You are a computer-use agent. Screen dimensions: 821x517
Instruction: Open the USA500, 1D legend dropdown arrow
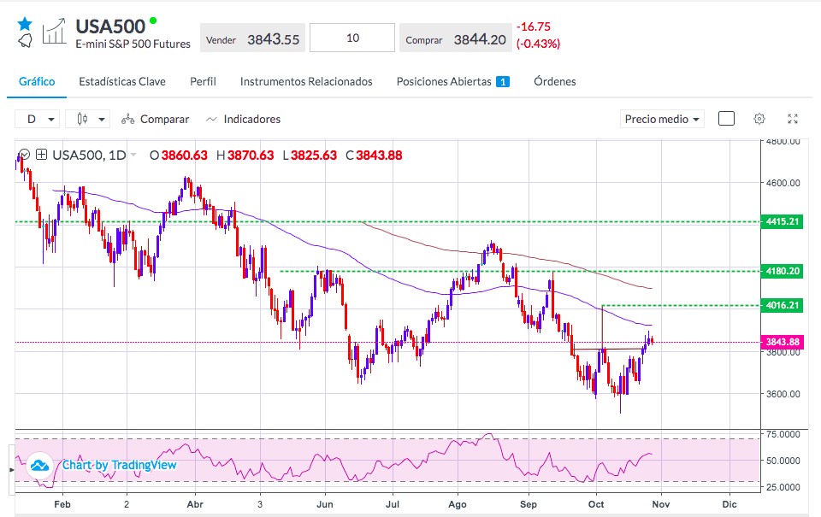point(133,155)
